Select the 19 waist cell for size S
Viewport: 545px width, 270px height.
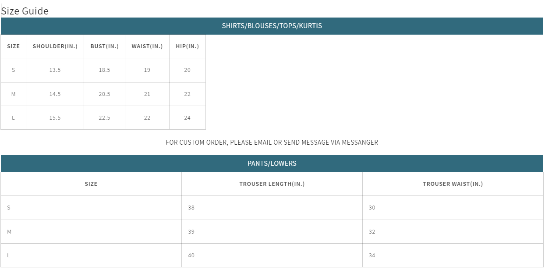coord(147,70)
